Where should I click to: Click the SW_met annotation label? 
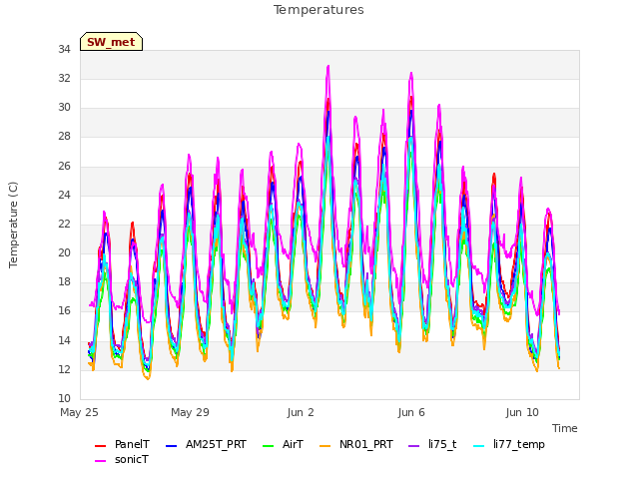coord(111,42)
